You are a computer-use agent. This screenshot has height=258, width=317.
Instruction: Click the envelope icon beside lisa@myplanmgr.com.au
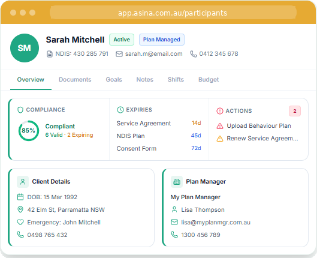tap(174, 222)
